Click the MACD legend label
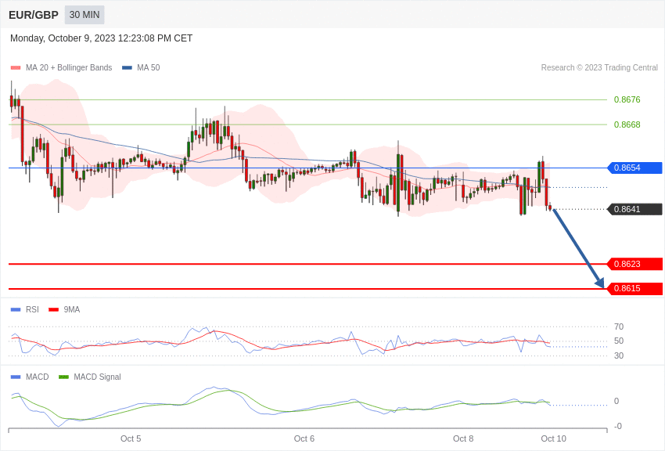 tap(38, 377)
